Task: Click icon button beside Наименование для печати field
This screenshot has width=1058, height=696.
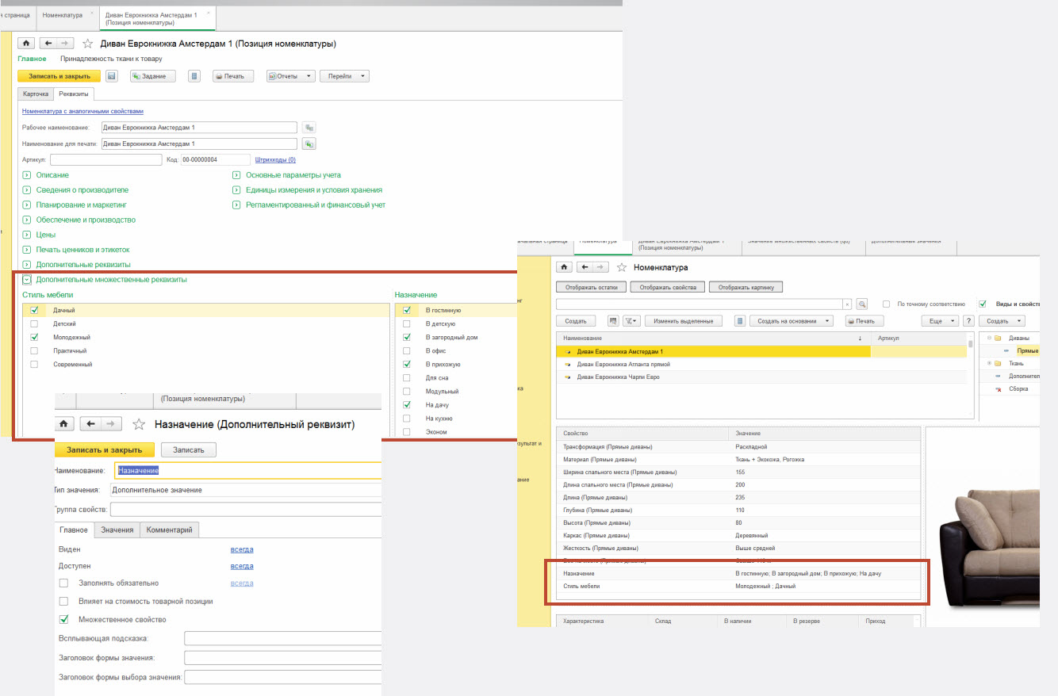Action: click(x=309, y=143)
